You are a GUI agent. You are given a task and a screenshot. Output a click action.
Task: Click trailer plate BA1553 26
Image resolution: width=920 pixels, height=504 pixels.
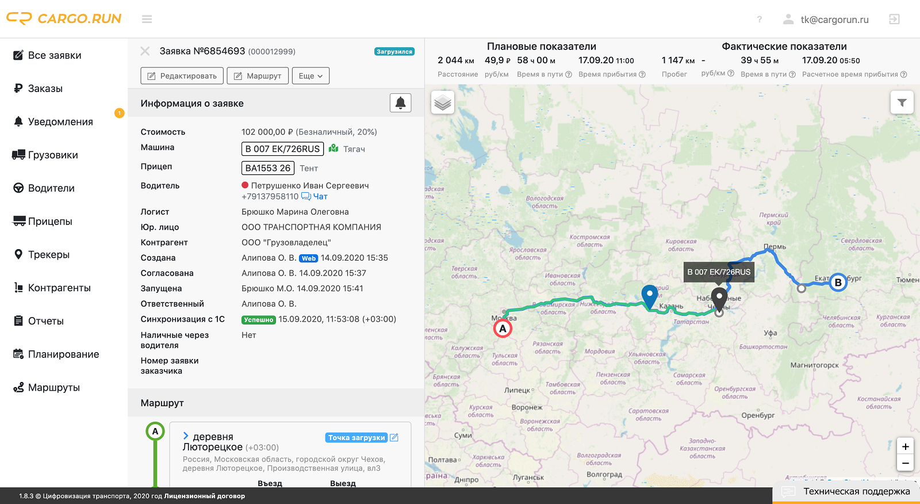(x=268, y=168)
